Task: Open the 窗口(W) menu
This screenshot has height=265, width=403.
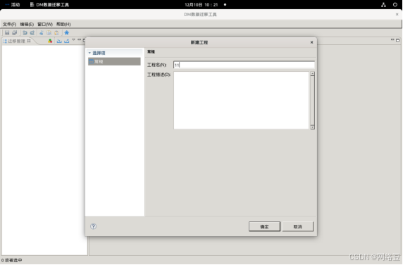Action: click(x=45, y=24)
